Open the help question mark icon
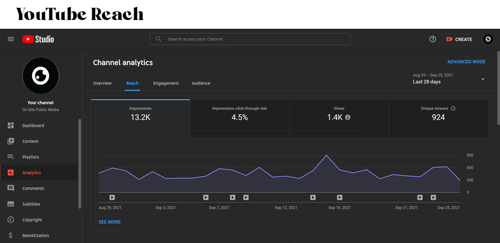The height and width of the screenshot is (243, 500). click(433, 39)
